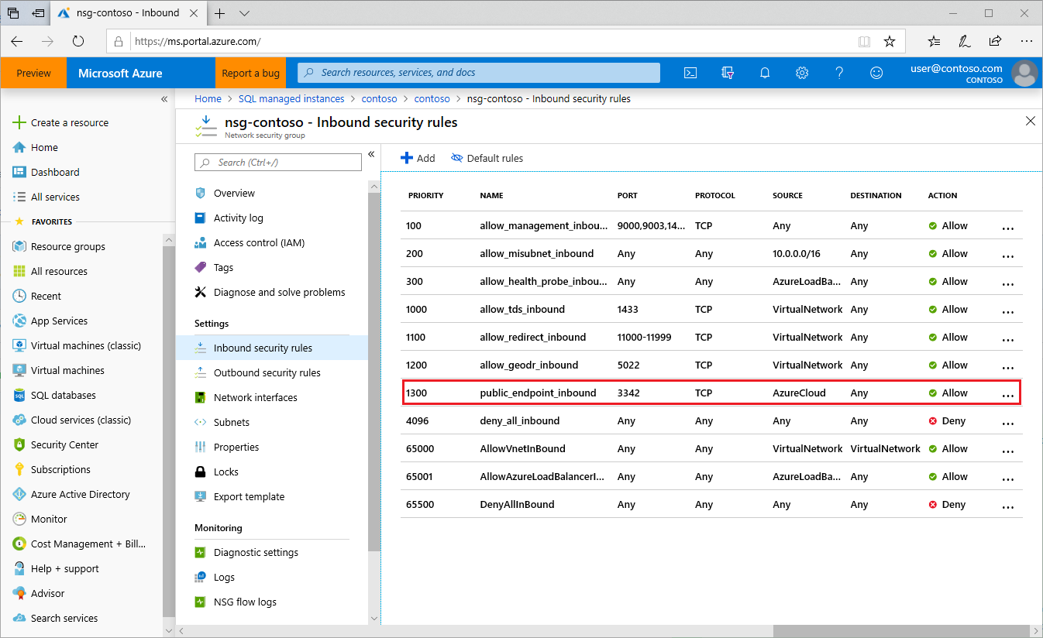Click the notifications bell icon
This screenshot has height=638, width=1043.
(x=765, y=73)
